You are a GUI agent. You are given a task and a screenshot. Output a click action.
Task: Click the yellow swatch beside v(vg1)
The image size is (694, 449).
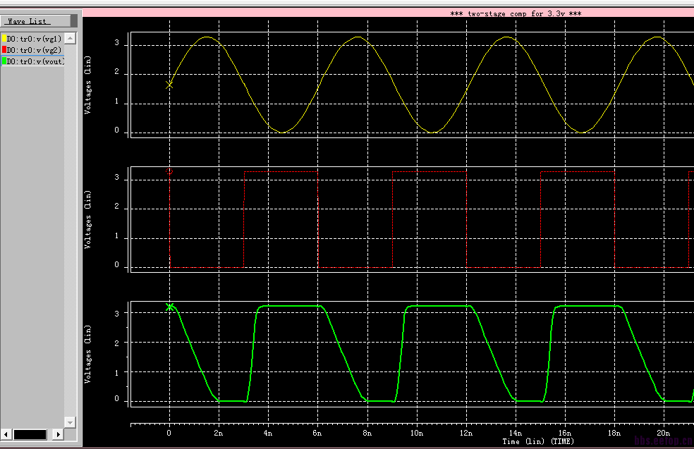click(x=4, y=39)
